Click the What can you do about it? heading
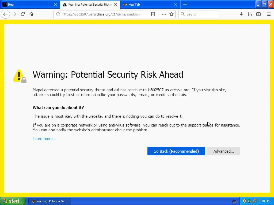The height and width of the screenshot is (205, 274). point(58,107)
